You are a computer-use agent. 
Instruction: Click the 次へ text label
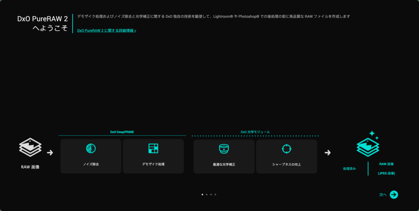pos(383,195)
